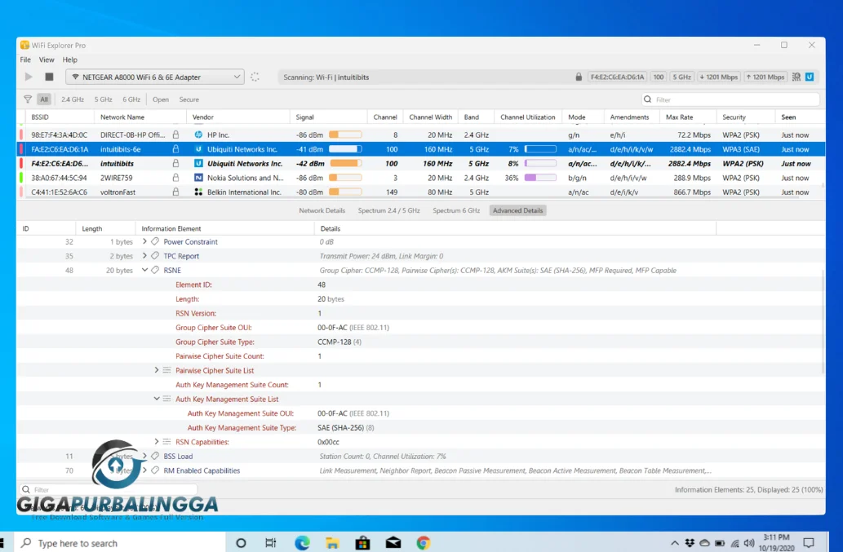The width and height of the screenshot is (843, 552).
Task: Start scanning with the play button
Action: tap(29, 77)
